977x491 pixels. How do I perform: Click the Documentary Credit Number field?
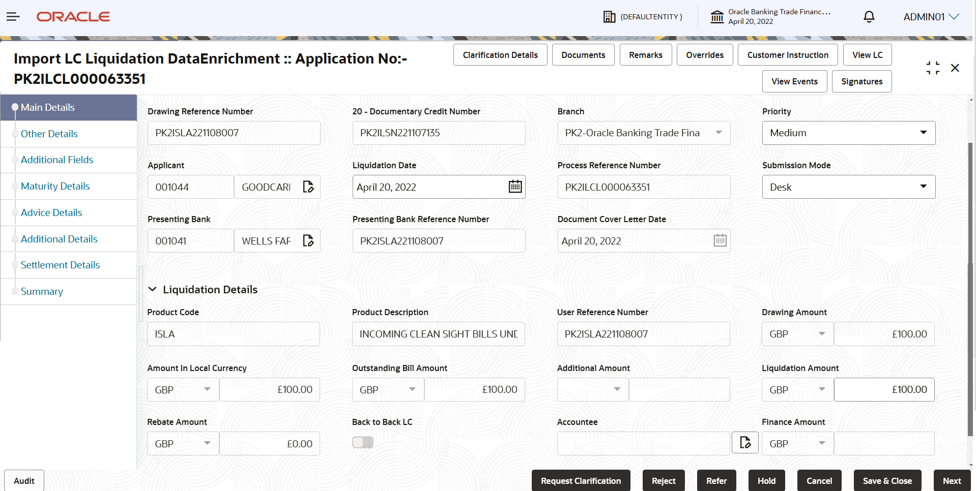tap(439, 133)
